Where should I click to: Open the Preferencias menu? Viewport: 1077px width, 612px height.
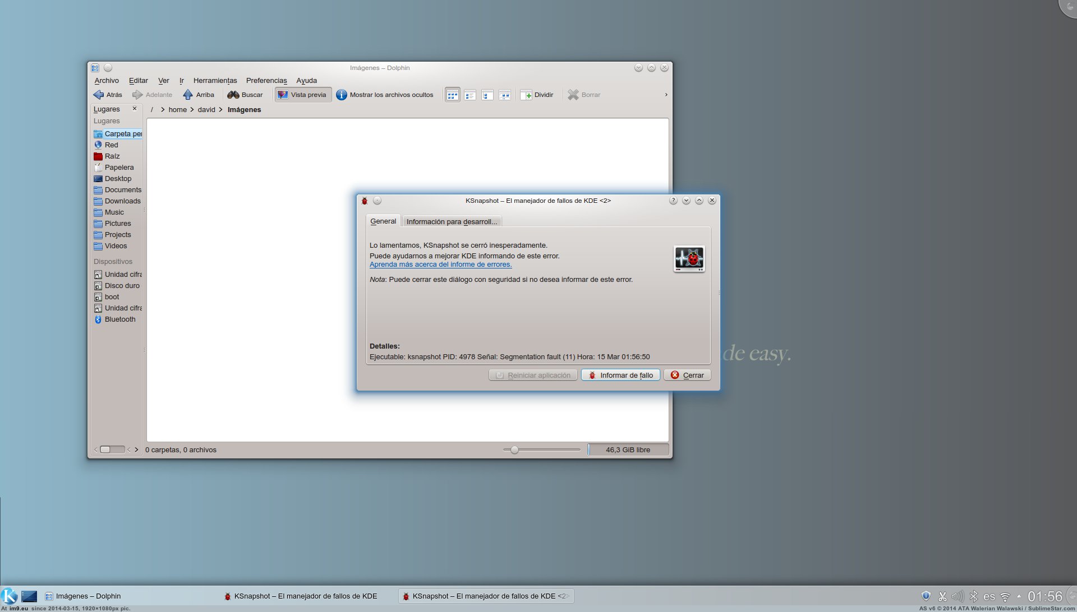pos(266,81)
